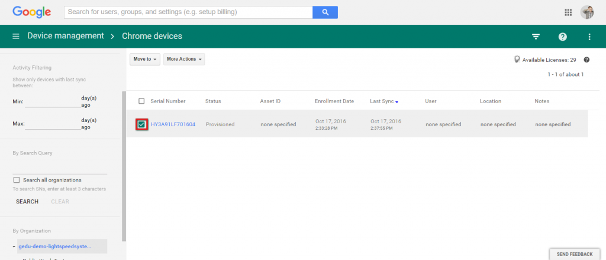Click the Asset ID column header
606x260 pixels.
click(270, 101)
